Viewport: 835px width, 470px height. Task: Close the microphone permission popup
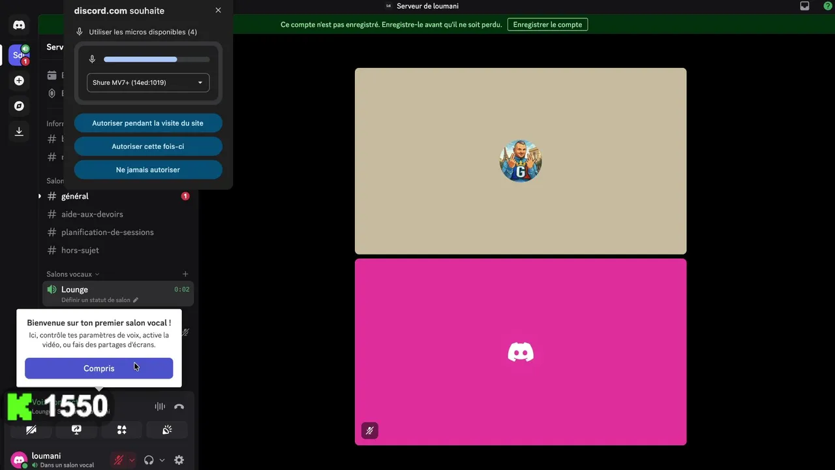point(218,10)
